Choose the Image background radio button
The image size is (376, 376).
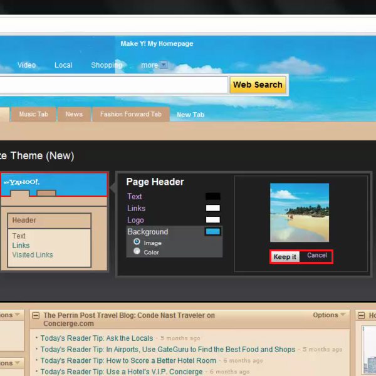(137, 242)
